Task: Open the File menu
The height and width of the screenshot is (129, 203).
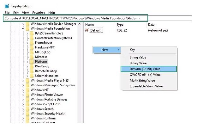Action: [7, 13]
